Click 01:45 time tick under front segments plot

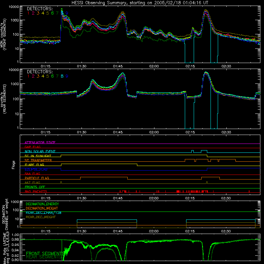tap(118, 66)
